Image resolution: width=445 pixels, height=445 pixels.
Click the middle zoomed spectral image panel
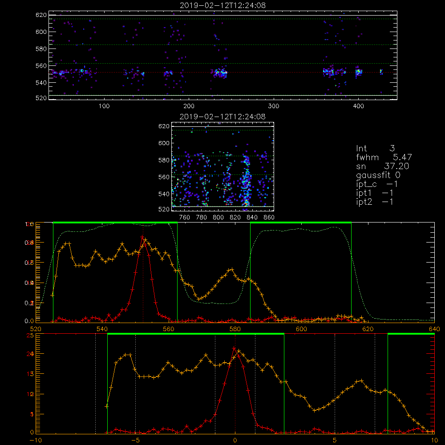(x=223, y=166)
